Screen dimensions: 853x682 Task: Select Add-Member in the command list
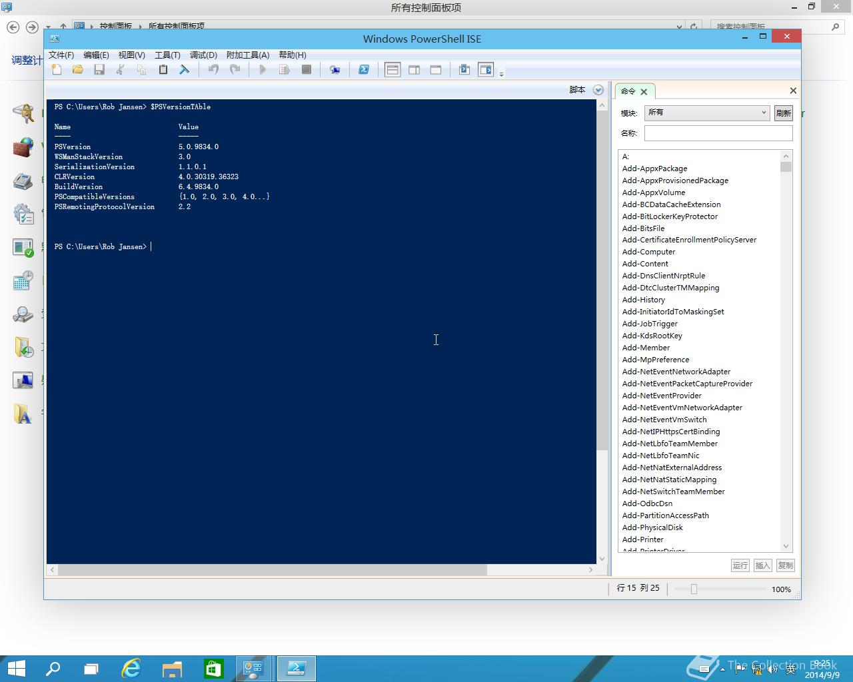646,348
